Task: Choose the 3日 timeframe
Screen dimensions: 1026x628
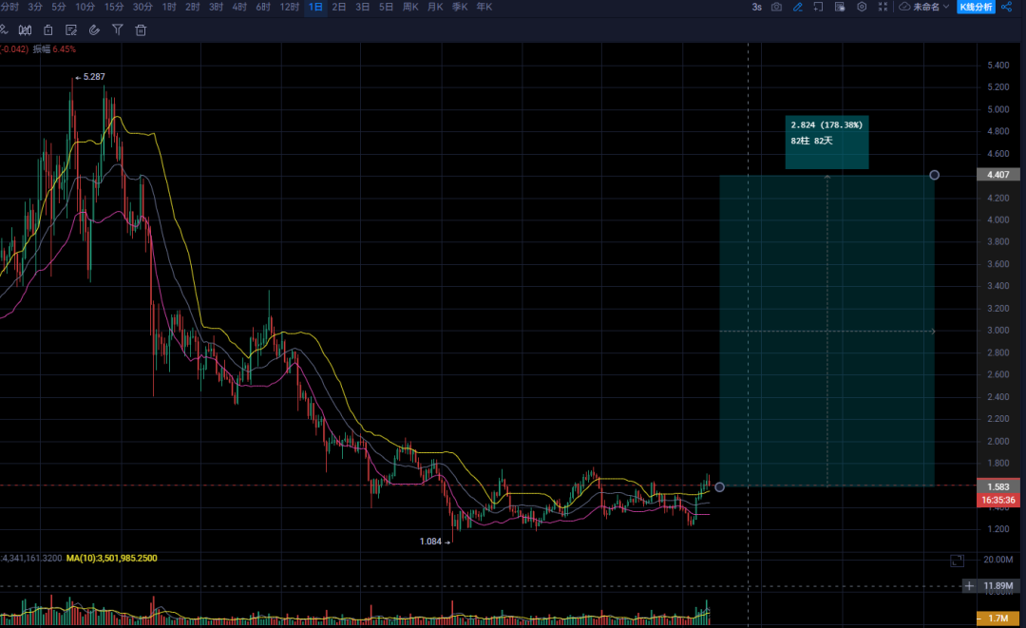Action: [x=363, y=8]
